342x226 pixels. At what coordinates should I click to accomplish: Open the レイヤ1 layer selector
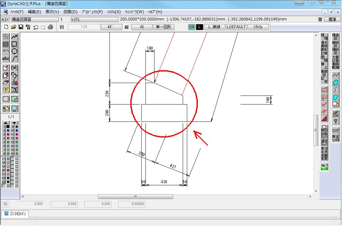pos(94,19)
